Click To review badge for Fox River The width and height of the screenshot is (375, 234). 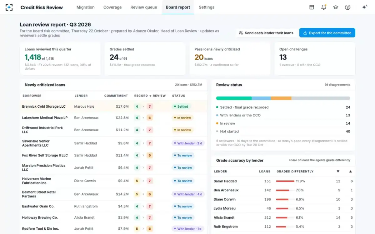click(x=183, y=155)
